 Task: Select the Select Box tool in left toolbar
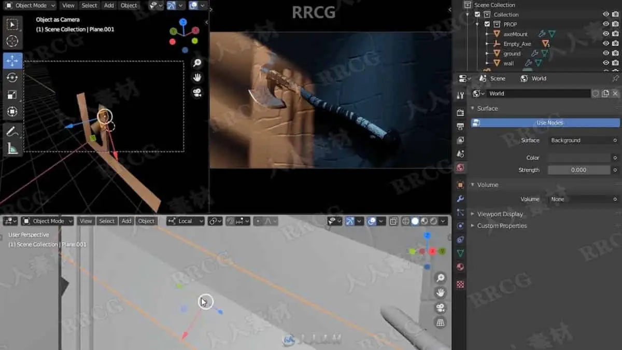pyautogui.click(x=12, y=24)
